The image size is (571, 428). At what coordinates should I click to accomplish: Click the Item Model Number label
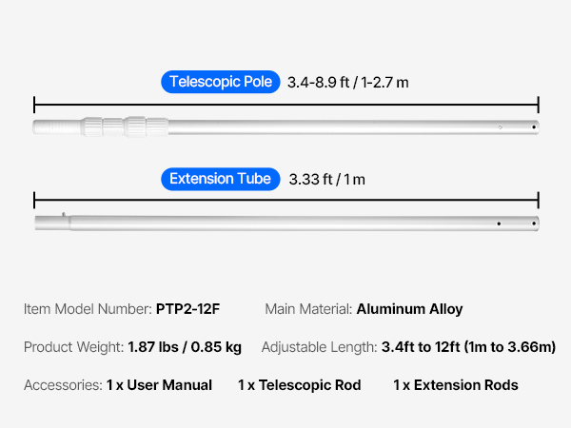point(87,309)
